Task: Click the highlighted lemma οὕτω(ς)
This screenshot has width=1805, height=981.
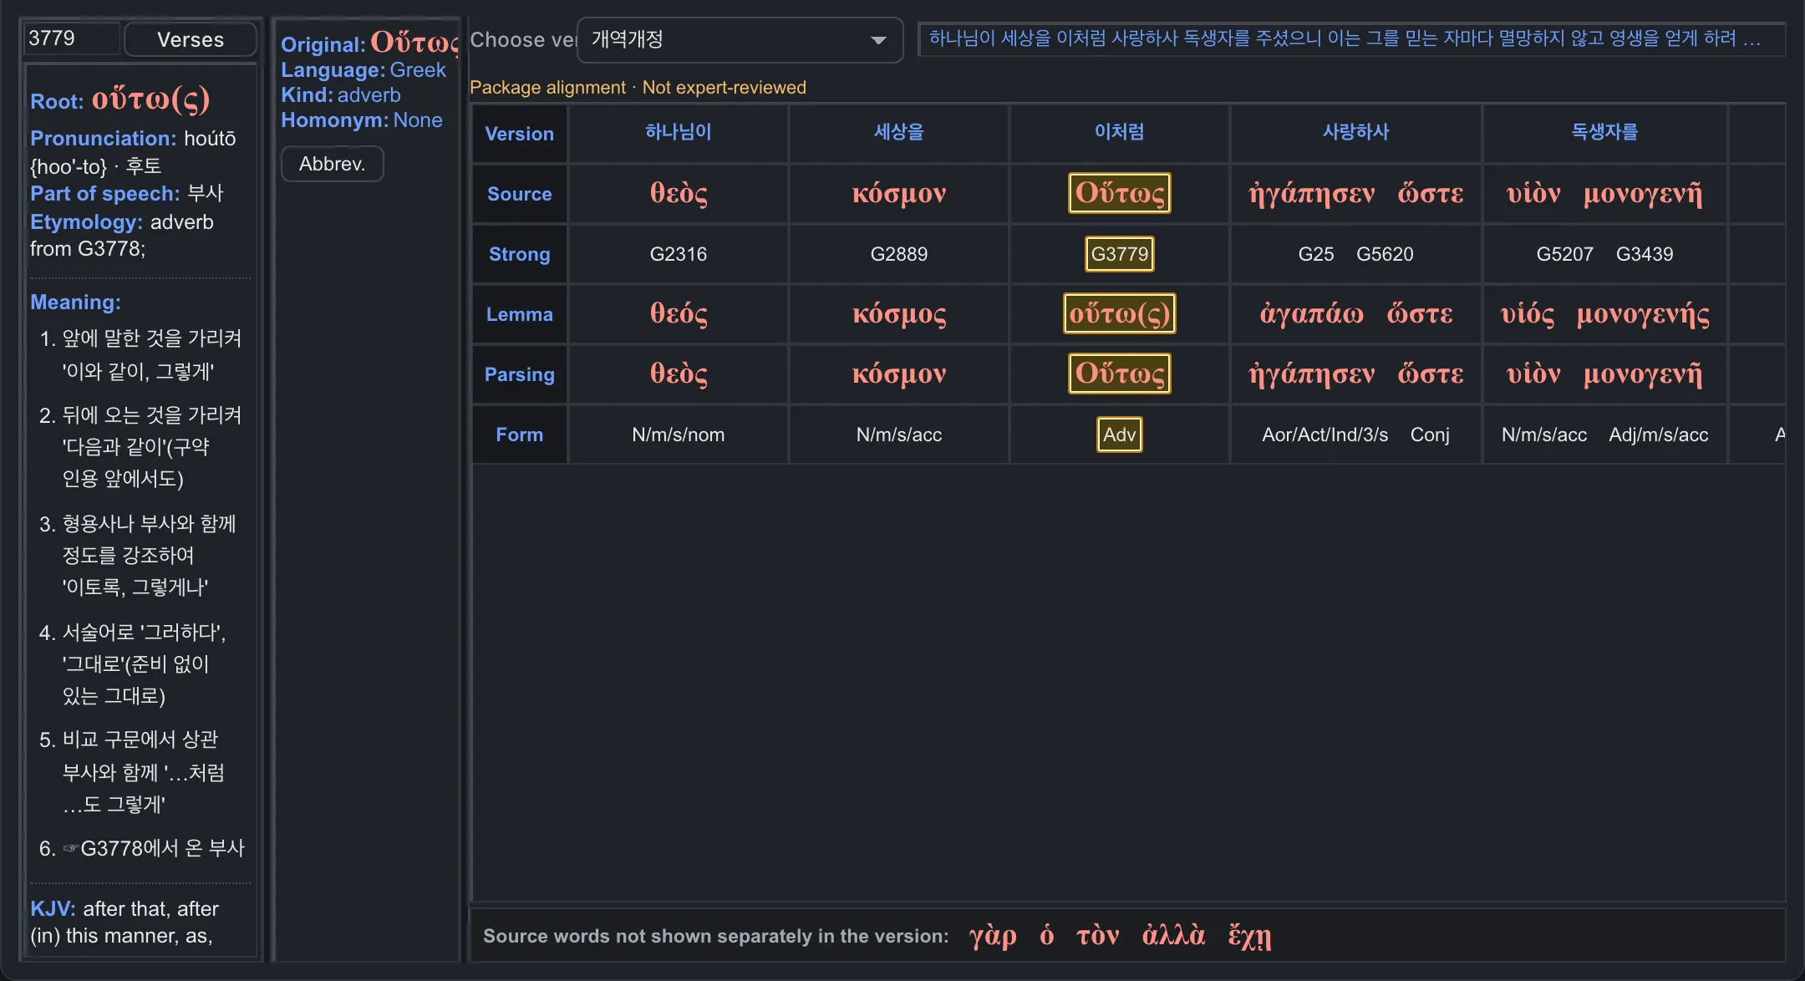Action: pyautogui.click(x=1120, y=313)
